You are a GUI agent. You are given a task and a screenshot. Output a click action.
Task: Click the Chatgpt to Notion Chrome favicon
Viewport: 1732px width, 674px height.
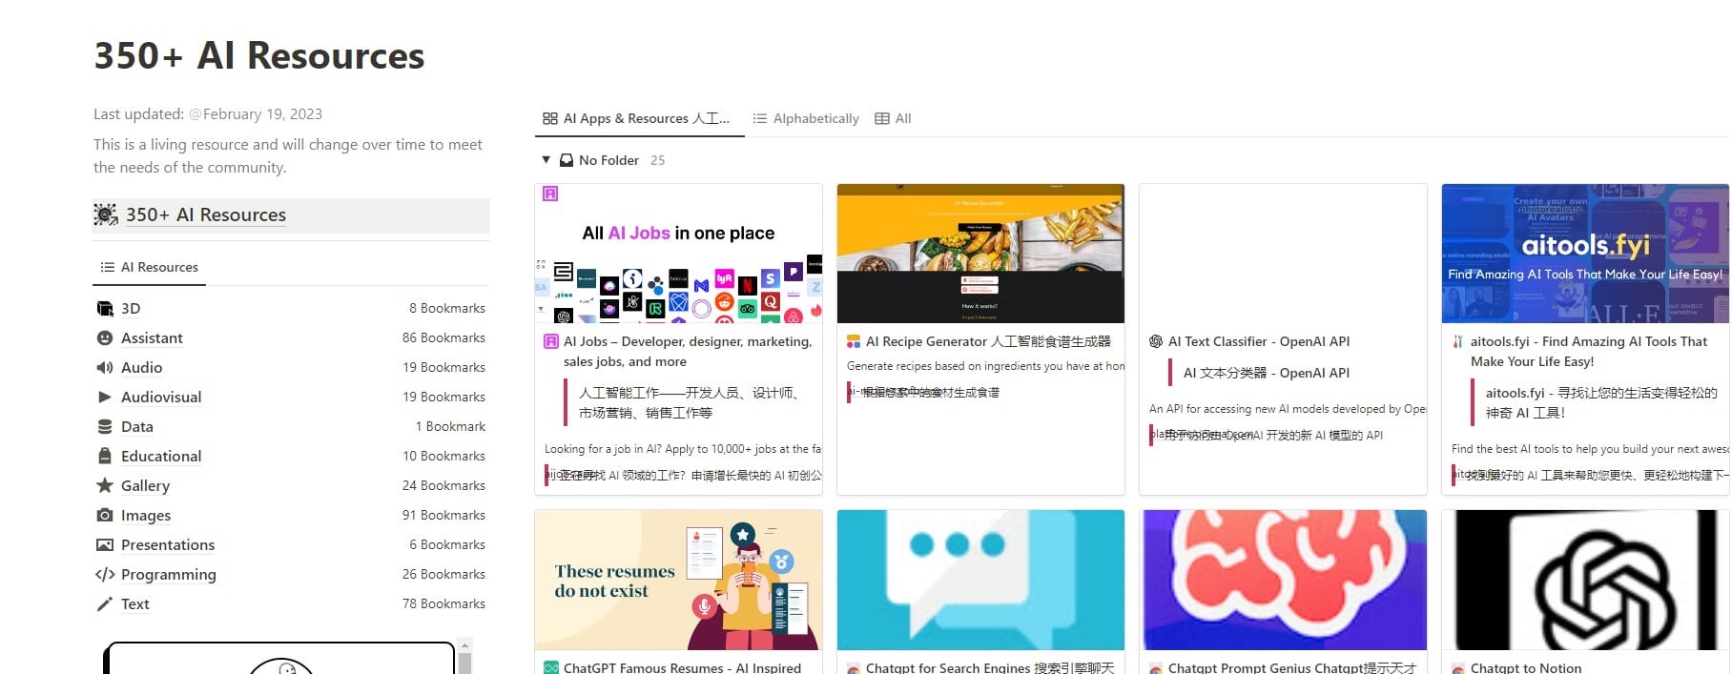1458,668
